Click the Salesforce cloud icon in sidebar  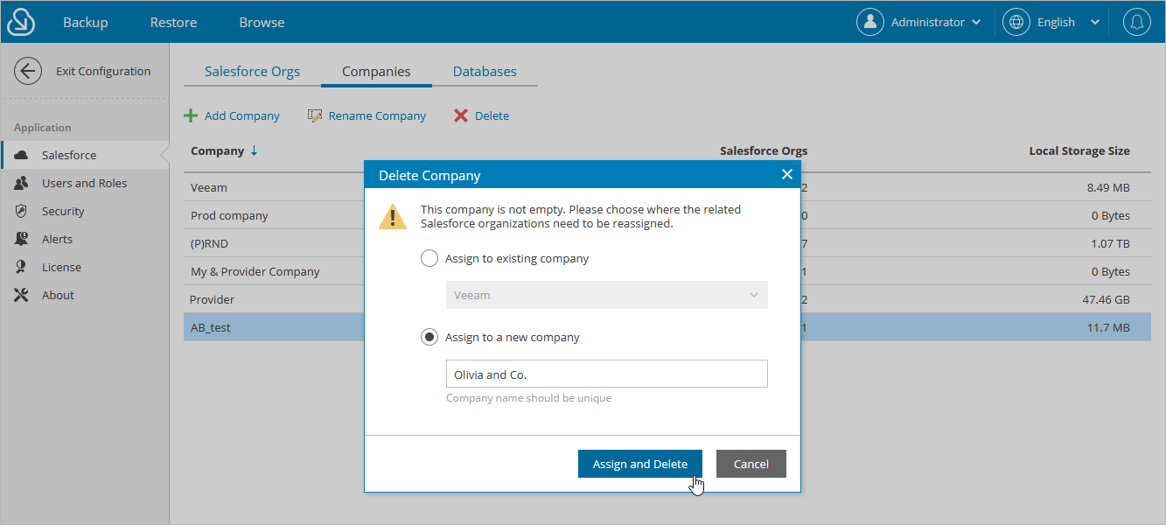coord(22,155)
